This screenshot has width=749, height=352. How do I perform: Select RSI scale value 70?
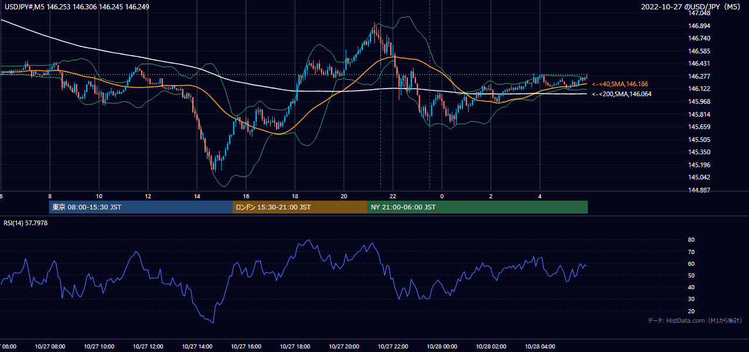(691, 252)
